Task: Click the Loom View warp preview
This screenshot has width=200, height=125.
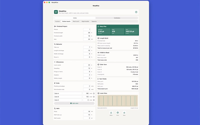Action: [117, 101]
